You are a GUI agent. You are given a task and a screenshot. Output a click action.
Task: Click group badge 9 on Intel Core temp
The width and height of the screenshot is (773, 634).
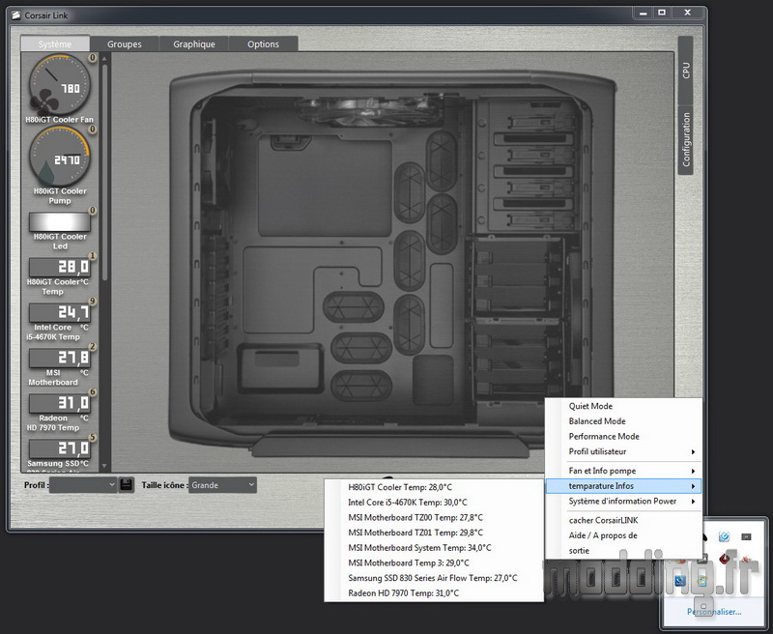coord(92,302)
